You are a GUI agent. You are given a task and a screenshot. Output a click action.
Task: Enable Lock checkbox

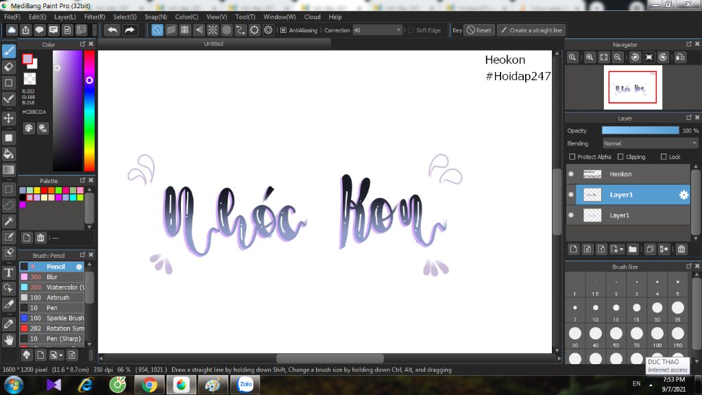[664, 157]
